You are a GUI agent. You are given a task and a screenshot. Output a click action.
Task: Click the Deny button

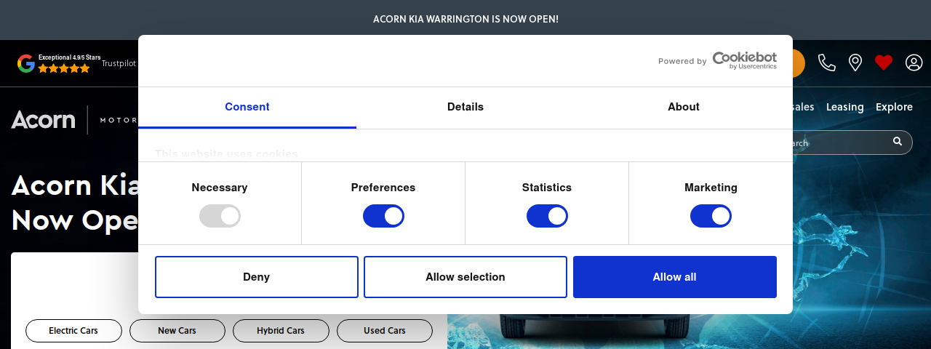point(257,277)
